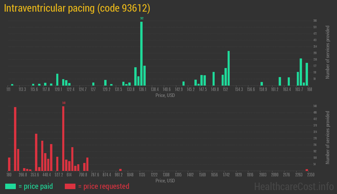Click the '= price requested' legend text
This screenshot has height=194, width=337.
(103, 186)
